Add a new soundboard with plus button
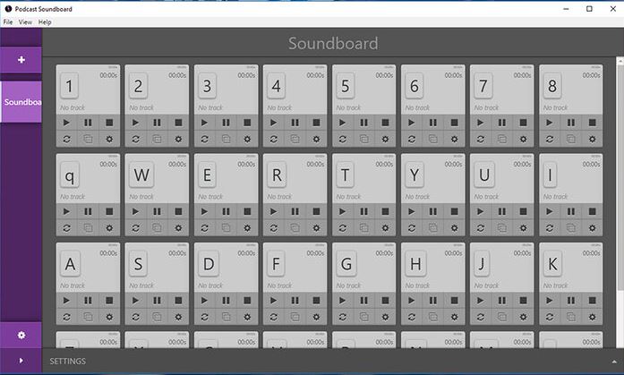The image size is (624, 375). click(x=21, y=60)
